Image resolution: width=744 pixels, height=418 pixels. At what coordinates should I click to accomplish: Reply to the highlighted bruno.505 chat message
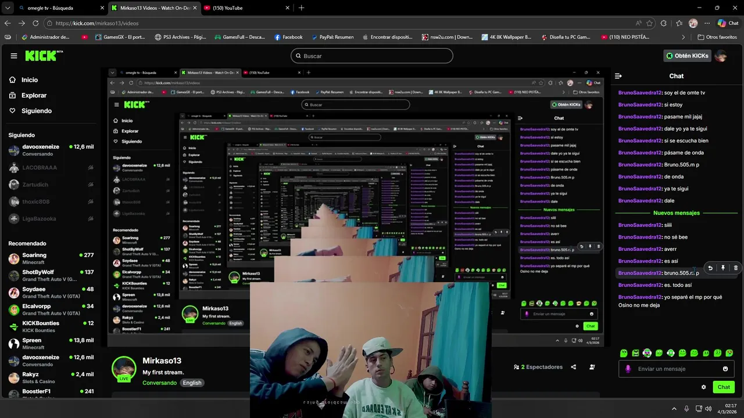coord(710,268)
